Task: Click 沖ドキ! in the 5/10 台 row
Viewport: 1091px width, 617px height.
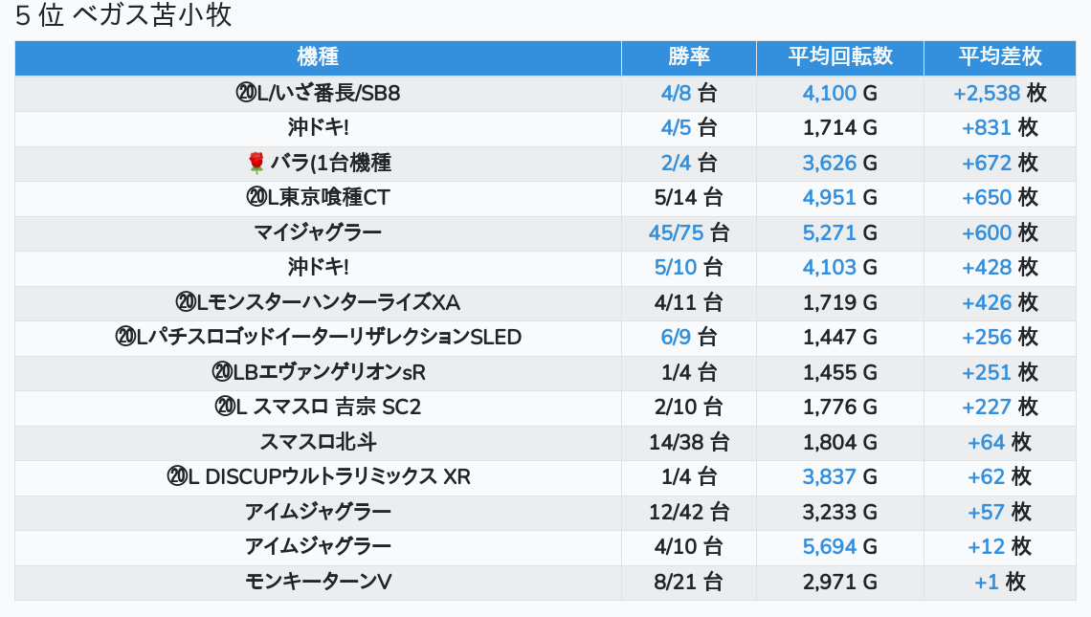Action: click(x=318, y=267)
